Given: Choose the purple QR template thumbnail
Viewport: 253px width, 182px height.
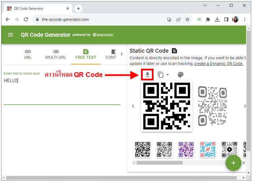Looking at the screenshot, I should pos(186,150).
